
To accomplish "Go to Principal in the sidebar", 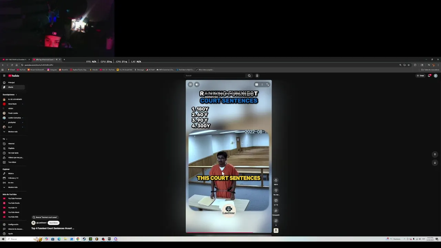I will click(13, 83).
